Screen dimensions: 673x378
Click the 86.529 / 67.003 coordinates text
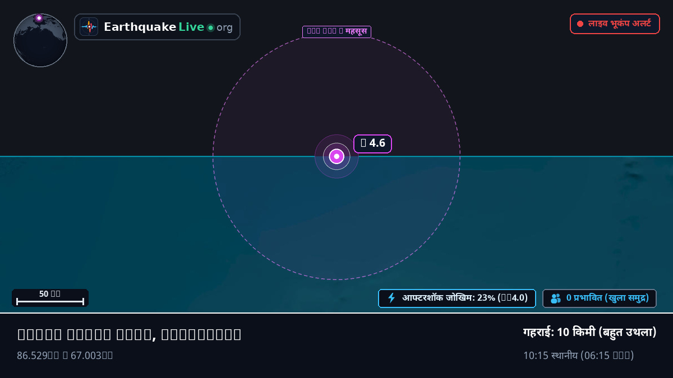point(65,355)
